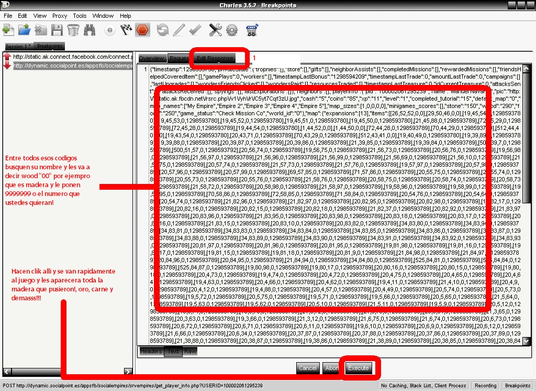The image size is (536, 391).
Task: Switch to the Session 1 tab
Action: (18, 46)
